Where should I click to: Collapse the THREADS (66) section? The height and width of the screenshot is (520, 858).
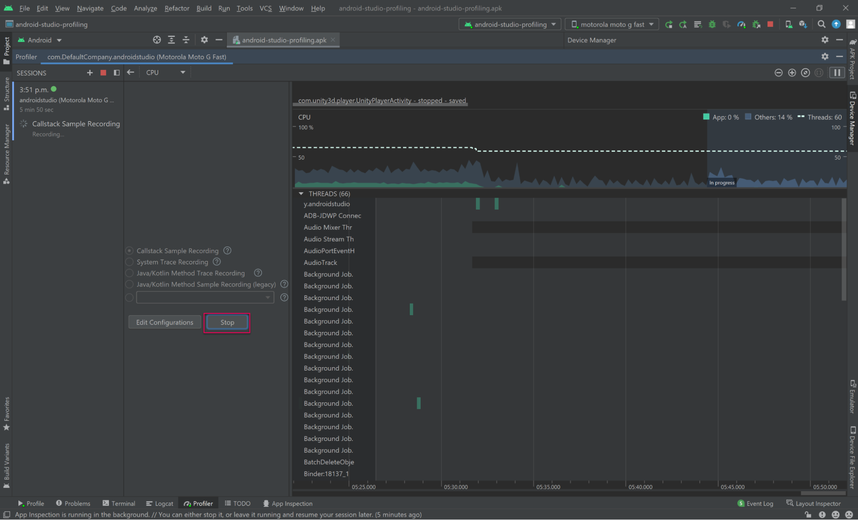301,194
